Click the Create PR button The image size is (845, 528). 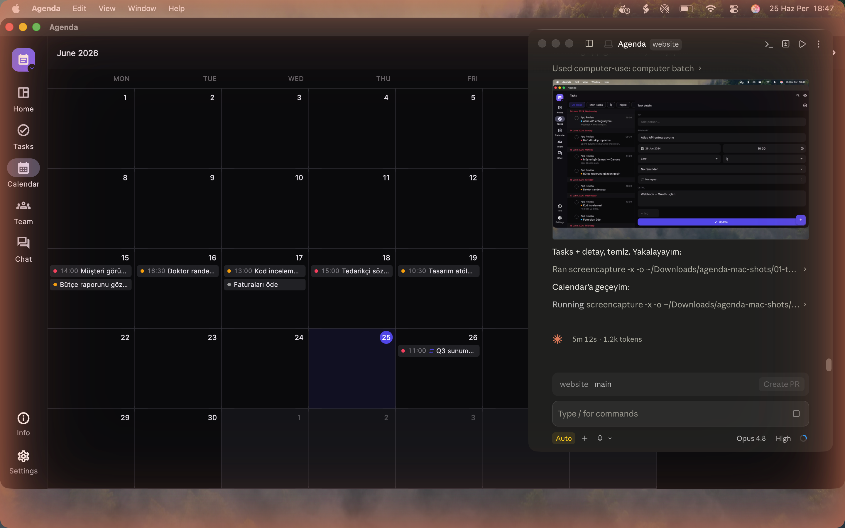781,384
